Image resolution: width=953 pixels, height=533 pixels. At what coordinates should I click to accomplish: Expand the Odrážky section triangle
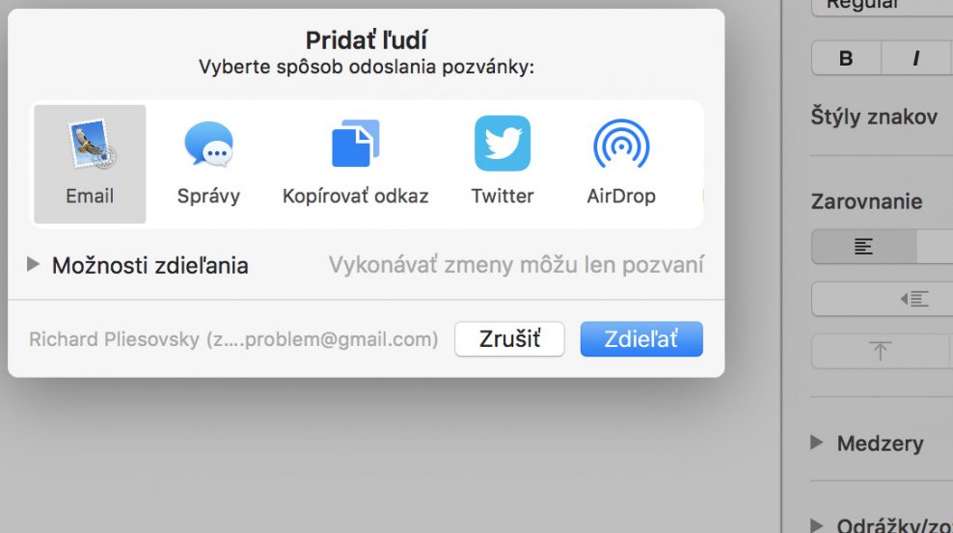[816, 525]
